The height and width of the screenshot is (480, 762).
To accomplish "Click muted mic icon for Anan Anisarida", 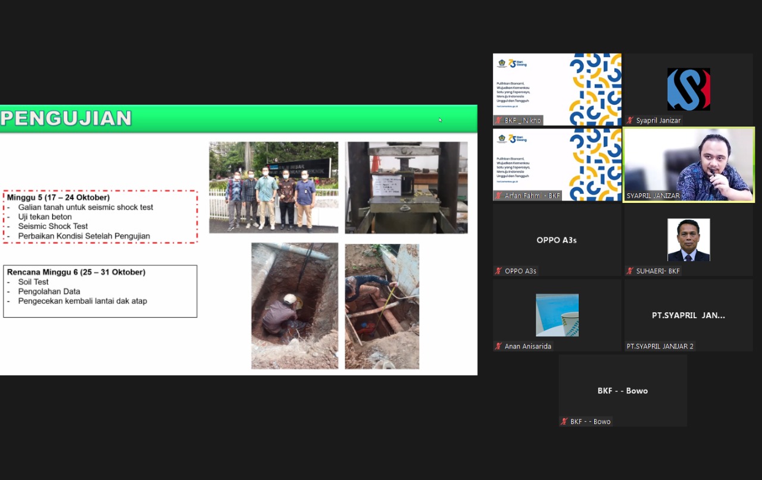I will tap(498, 346).
